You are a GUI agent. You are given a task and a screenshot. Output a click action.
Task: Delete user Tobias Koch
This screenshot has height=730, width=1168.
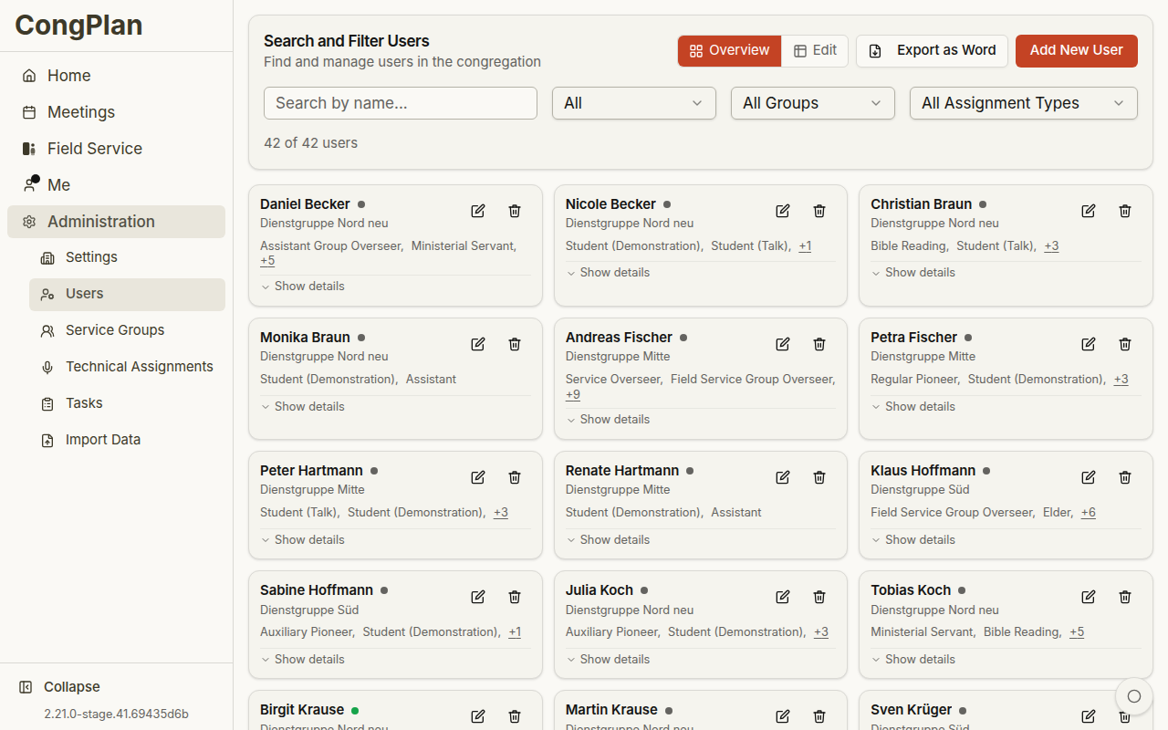click(x=1125, y=597)
